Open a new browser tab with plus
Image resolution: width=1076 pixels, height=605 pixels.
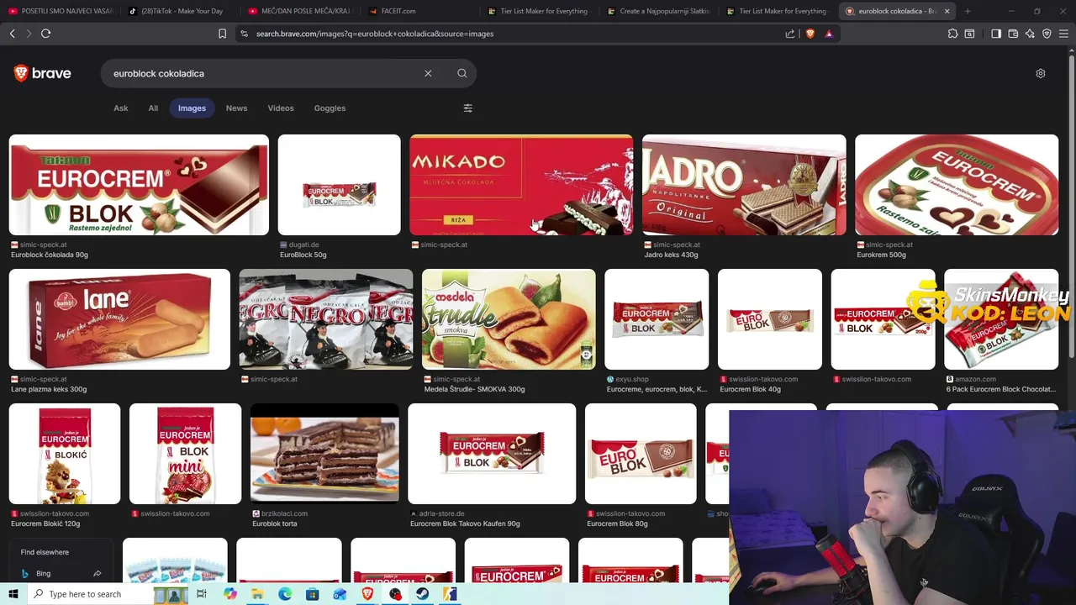pos(968,11)
